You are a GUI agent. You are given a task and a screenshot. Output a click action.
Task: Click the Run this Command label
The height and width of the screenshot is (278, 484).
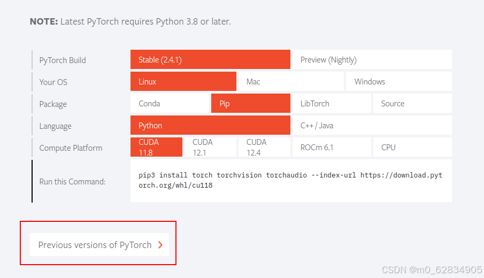(72, 181)
